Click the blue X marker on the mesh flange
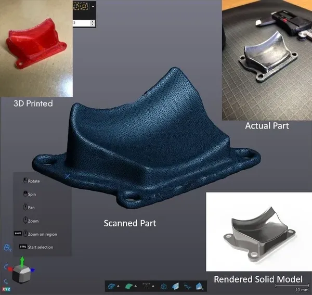Screen dimensions: 312x295 click(x=68, y=176)
